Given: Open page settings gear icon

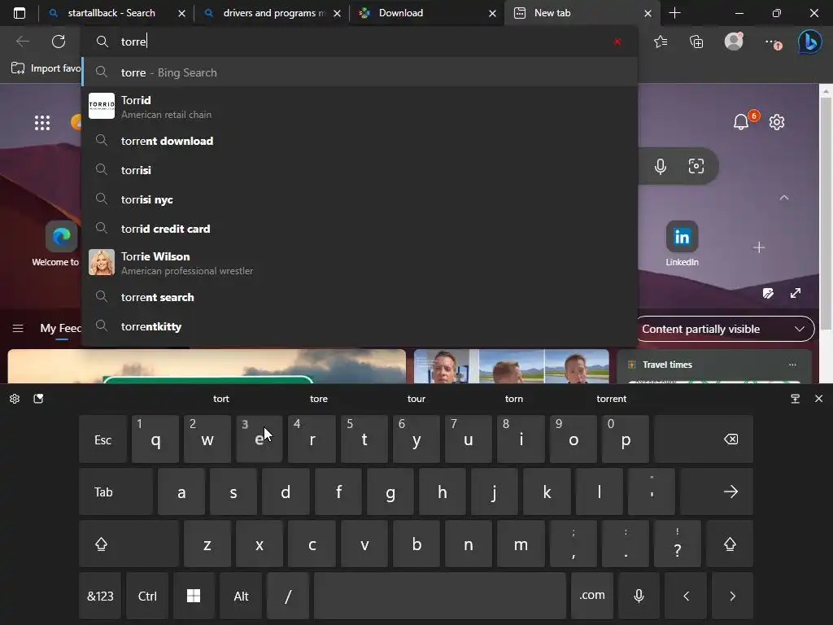Looking at the screenshot, I should [777, 122].
